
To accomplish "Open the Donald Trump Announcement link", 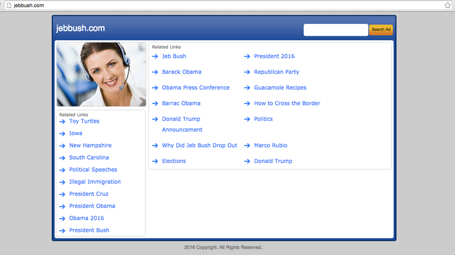I will (x=182, y=124).
